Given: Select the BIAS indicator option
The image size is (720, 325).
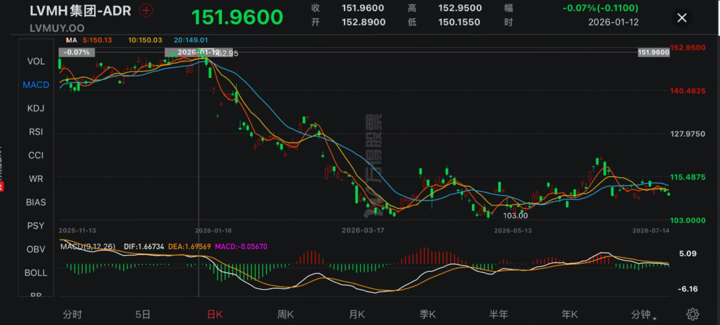Looking at the screenshot, I should tap(36, 202).
